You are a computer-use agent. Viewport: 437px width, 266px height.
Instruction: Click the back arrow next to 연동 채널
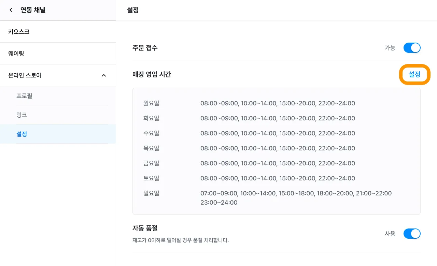pyautogui.click(x=11, y=10)
